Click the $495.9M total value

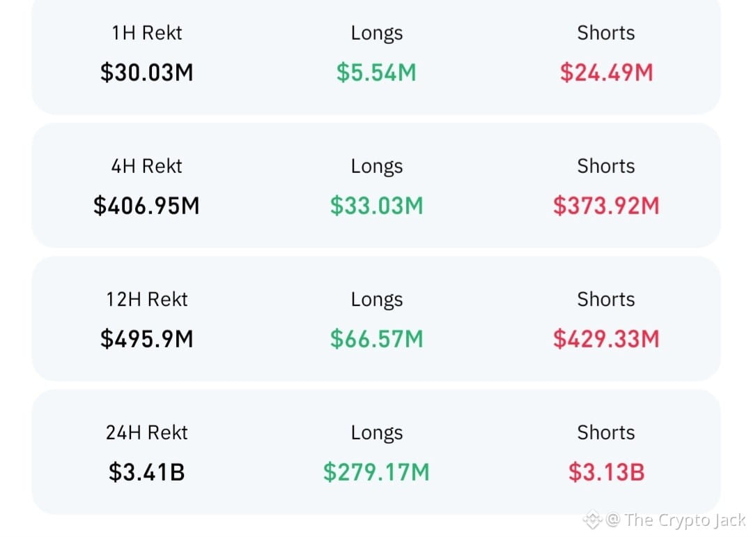[146, 340]
